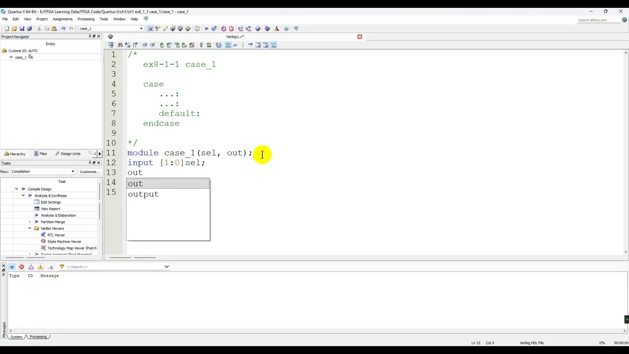The width and height of the screenshot is (629, 354).
Task: Click the Find binoculars icon
Action: click(x=120, y=45)
